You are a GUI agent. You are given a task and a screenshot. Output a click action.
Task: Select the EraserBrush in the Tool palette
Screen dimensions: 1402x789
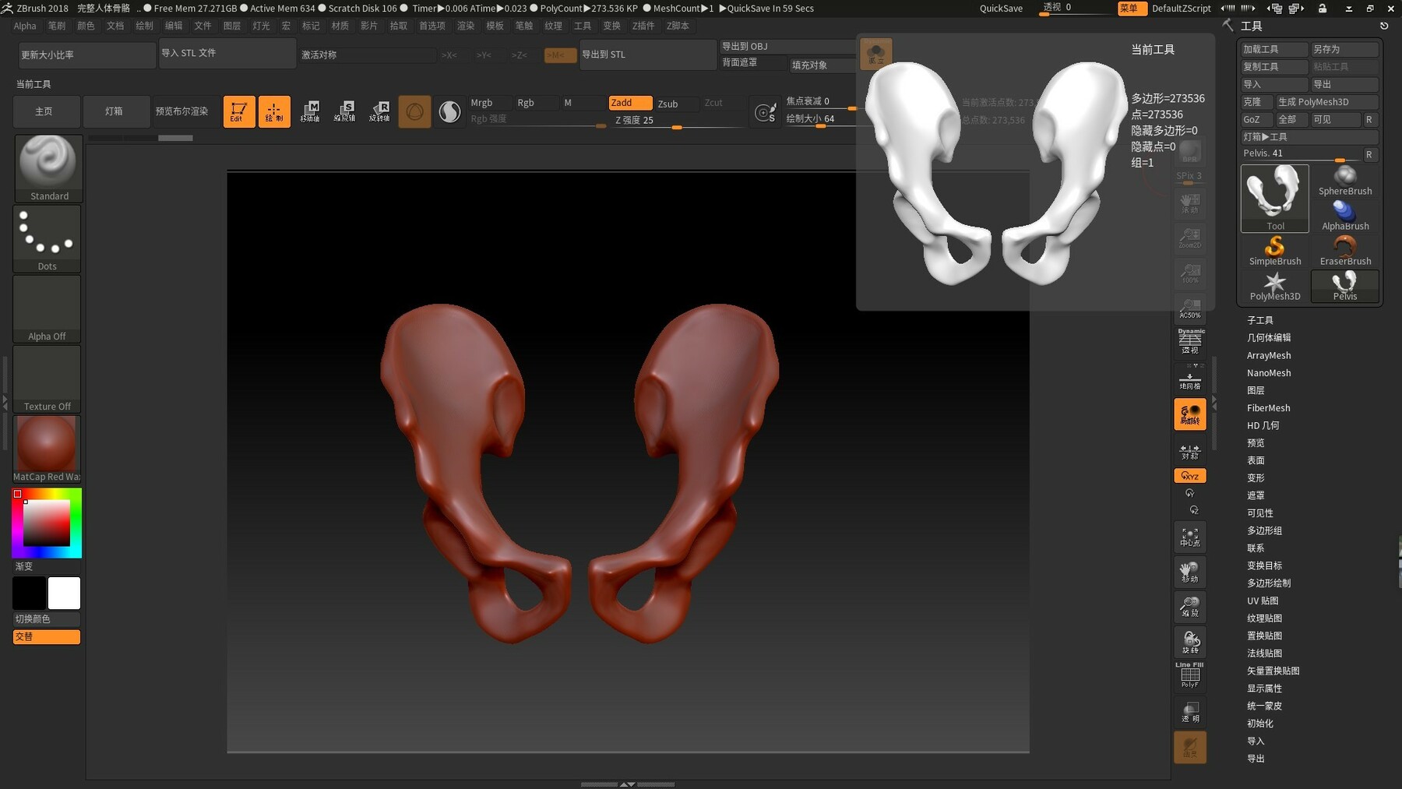point(1345,249)
